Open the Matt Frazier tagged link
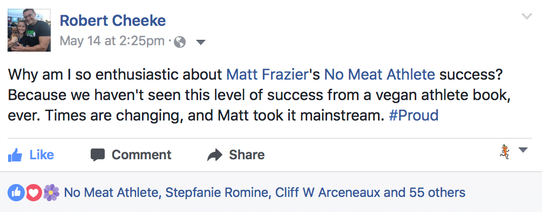 (x=267, y=74)
